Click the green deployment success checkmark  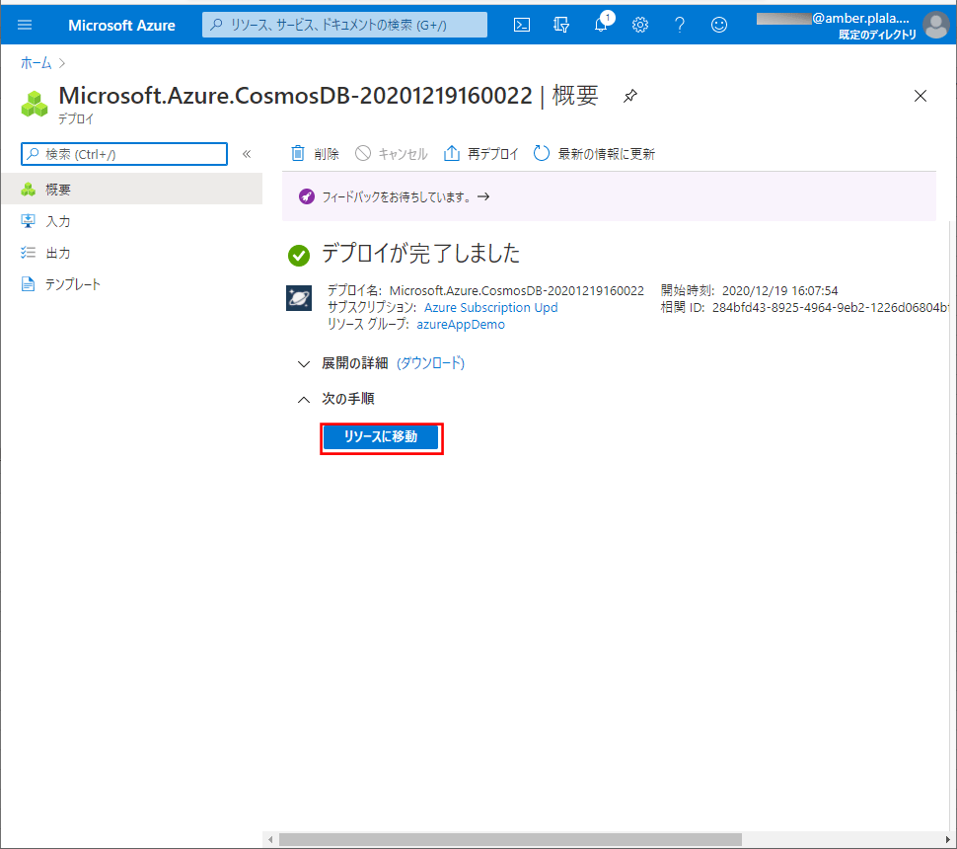(x=299, y=256)
